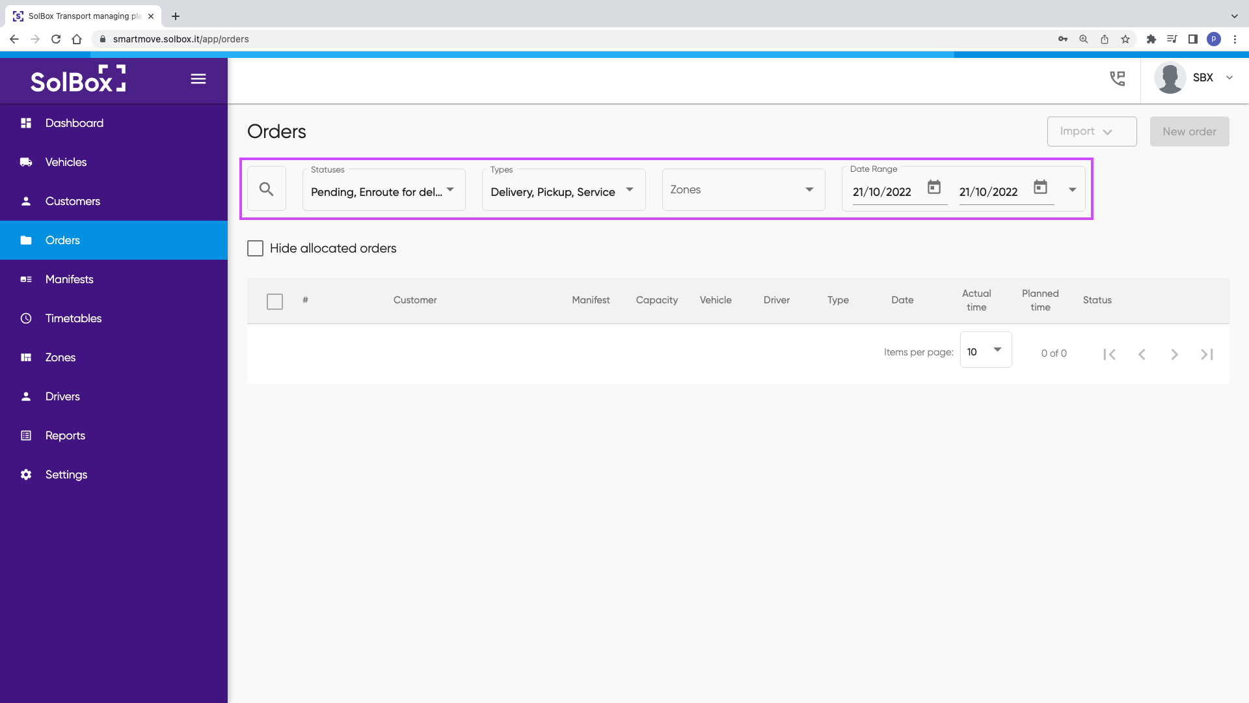Click the start date field 21/10/2022
Viewport: 1249px width, 703px height.
(882, 192)
